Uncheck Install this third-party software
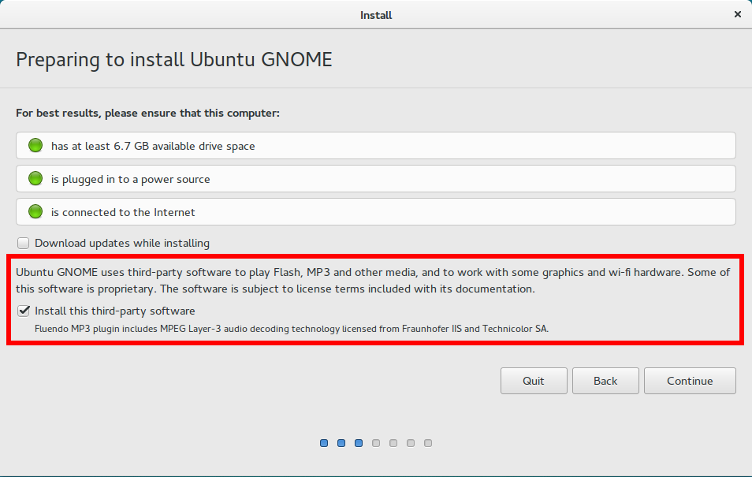The image size is (752, 477). point(23,311)
